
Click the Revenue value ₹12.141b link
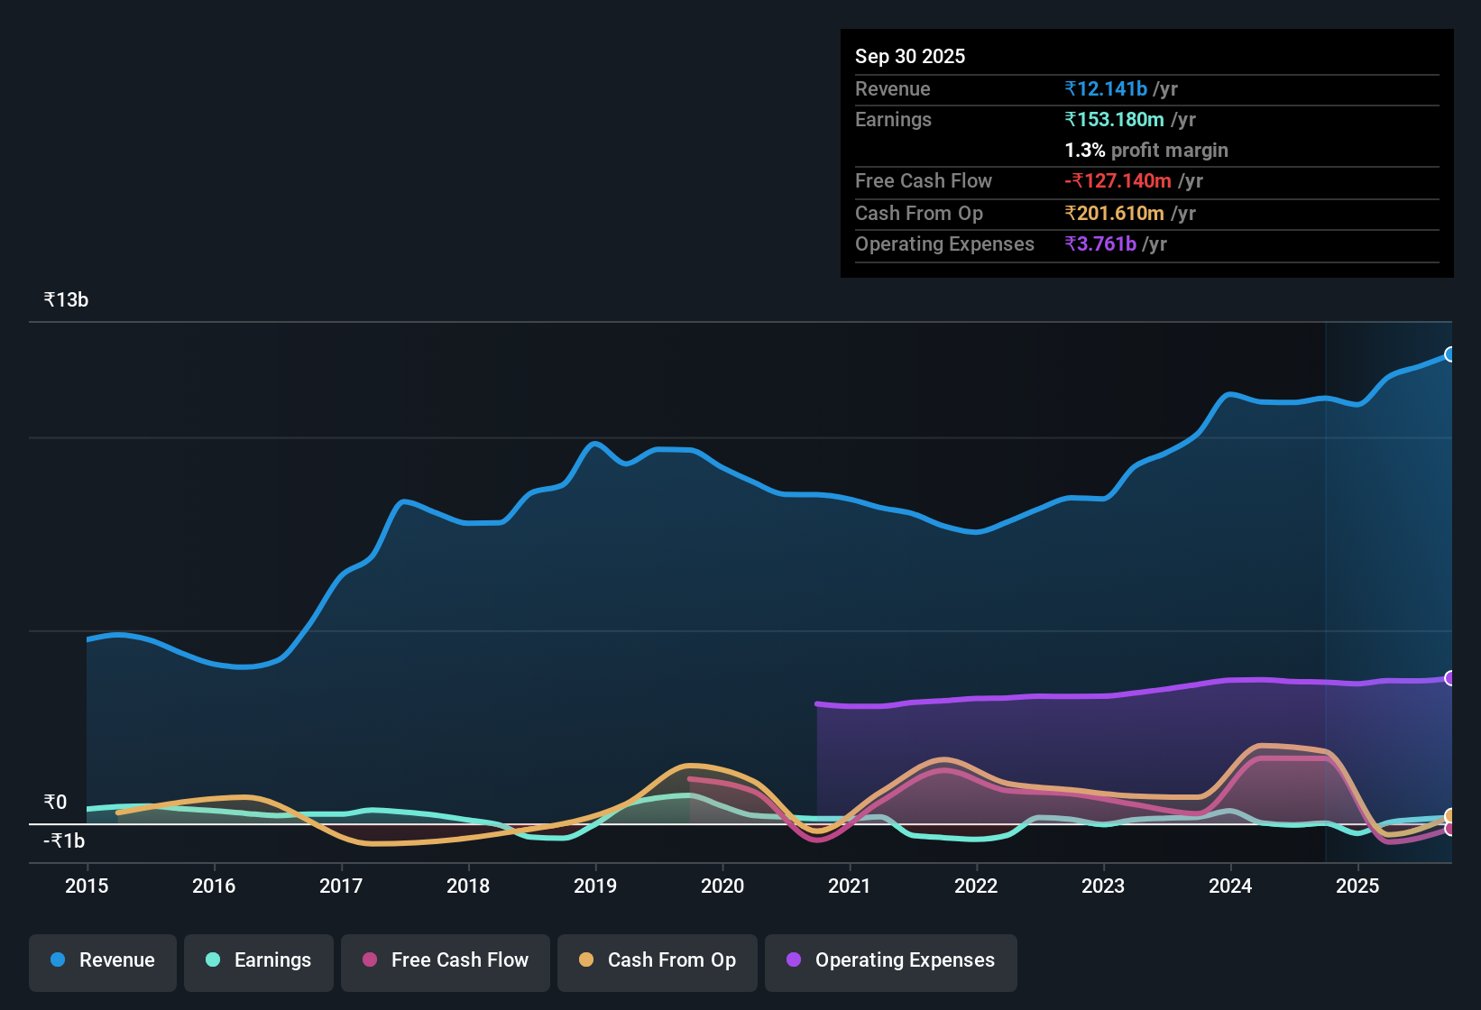(1106, 88)
